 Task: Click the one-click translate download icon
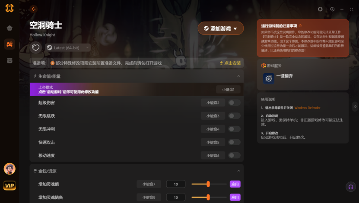pos(269,78)
